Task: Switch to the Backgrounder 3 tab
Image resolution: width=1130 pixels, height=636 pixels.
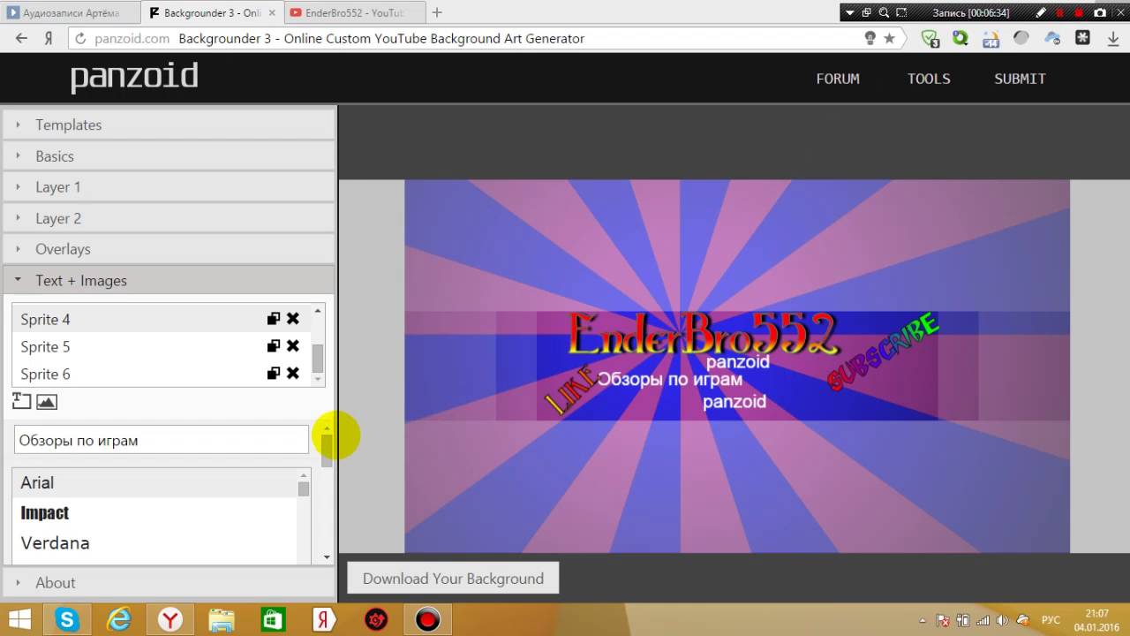Action: (x=212, y=12)
